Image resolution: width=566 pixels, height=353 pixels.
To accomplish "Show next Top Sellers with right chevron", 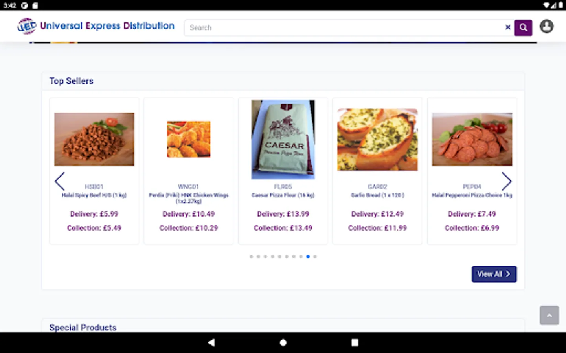I will tap(506, 181).
